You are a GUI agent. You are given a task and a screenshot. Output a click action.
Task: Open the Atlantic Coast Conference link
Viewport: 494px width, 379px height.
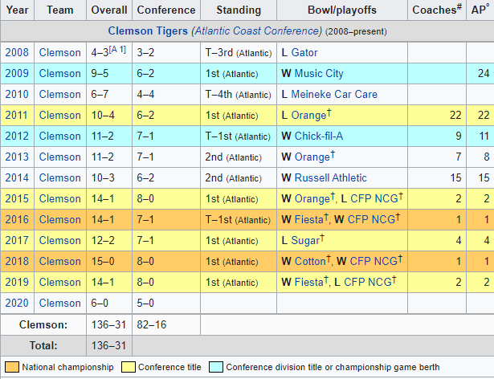(259, 31)
